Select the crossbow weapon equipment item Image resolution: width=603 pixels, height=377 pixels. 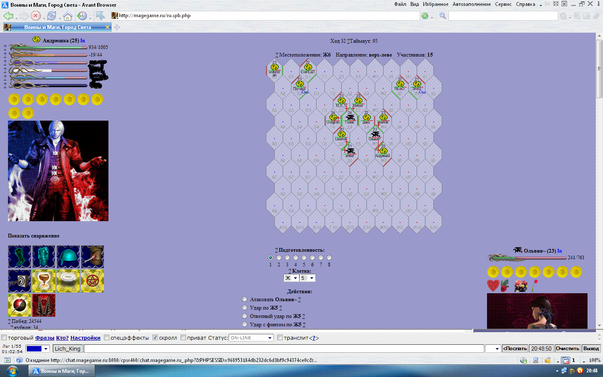pyautogui.click(x=92, y=257)
